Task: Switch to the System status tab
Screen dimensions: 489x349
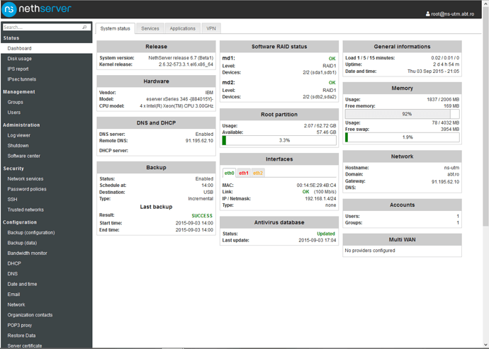Action: tap(115, 28)
